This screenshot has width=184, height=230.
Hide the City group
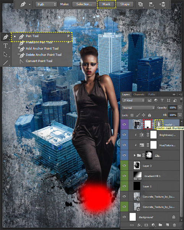(x=124, y=155)
